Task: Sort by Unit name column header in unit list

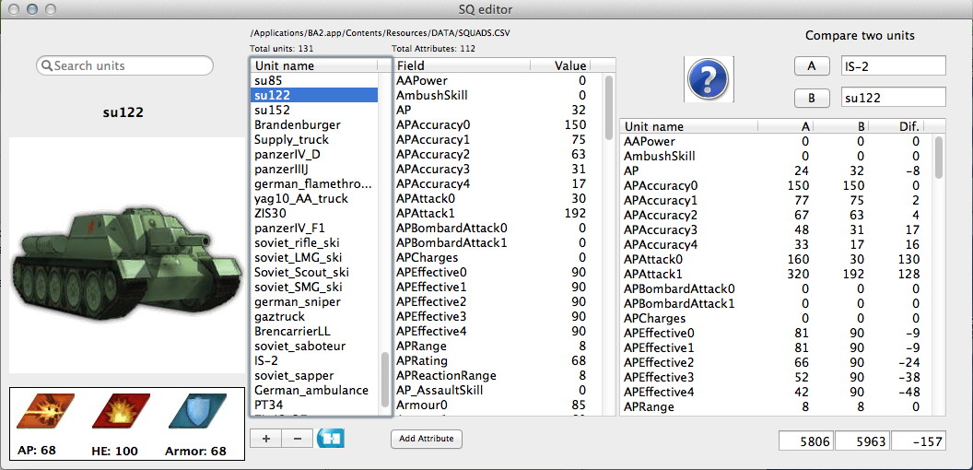Action: (314, 65)
